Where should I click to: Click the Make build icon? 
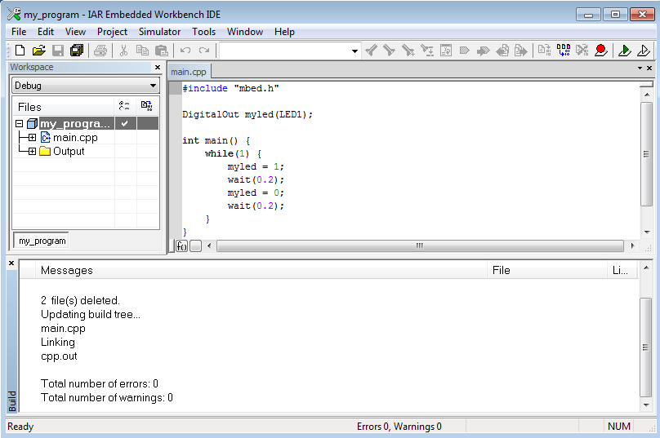click(x=563, y=51)
